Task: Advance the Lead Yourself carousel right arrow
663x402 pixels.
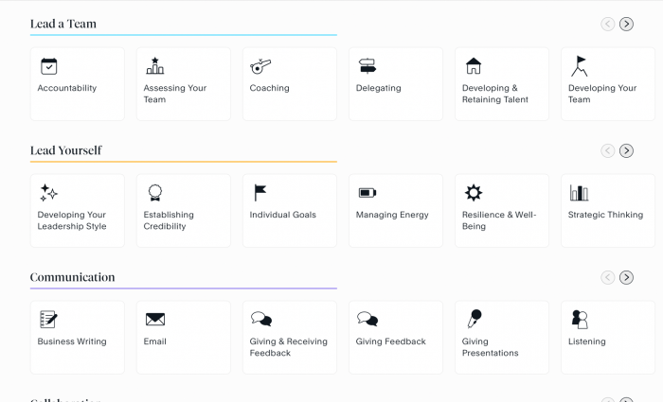Action: tap(626, 150)
